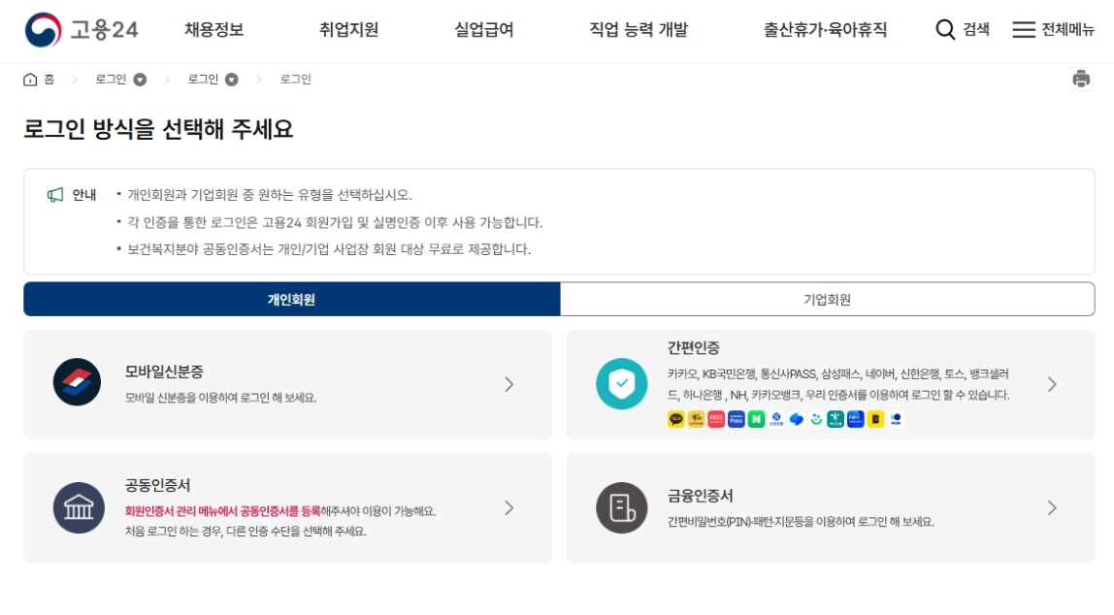Image resolution: width=1114 pixels, height=615 pixels.
Task: Select the KB국민은행 certification icon
Action: [x=695, y=418]
